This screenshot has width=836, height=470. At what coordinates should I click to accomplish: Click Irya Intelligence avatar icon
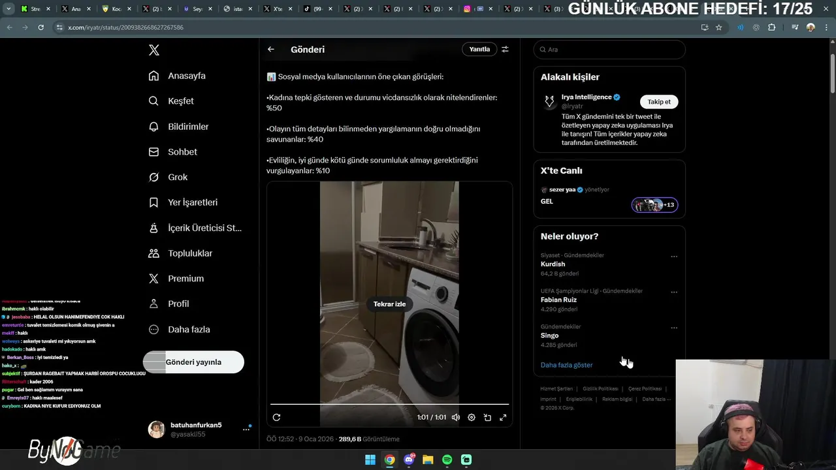tap(549, 102)
